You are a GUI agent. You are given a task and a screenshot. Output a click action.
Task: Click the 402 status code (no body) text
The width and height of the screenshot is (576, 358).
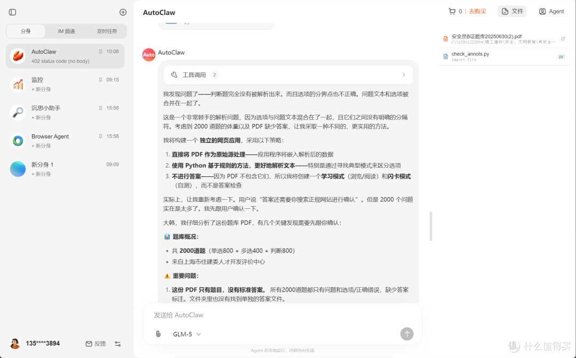click(x=60, y=61)
